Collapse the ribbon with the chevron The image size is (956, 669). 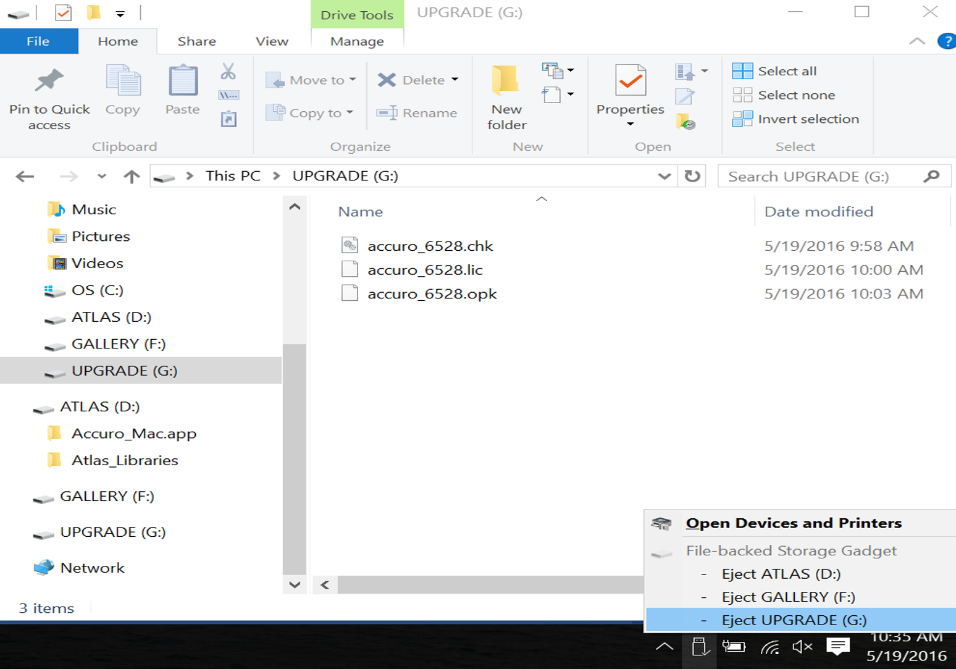point(917,41)
